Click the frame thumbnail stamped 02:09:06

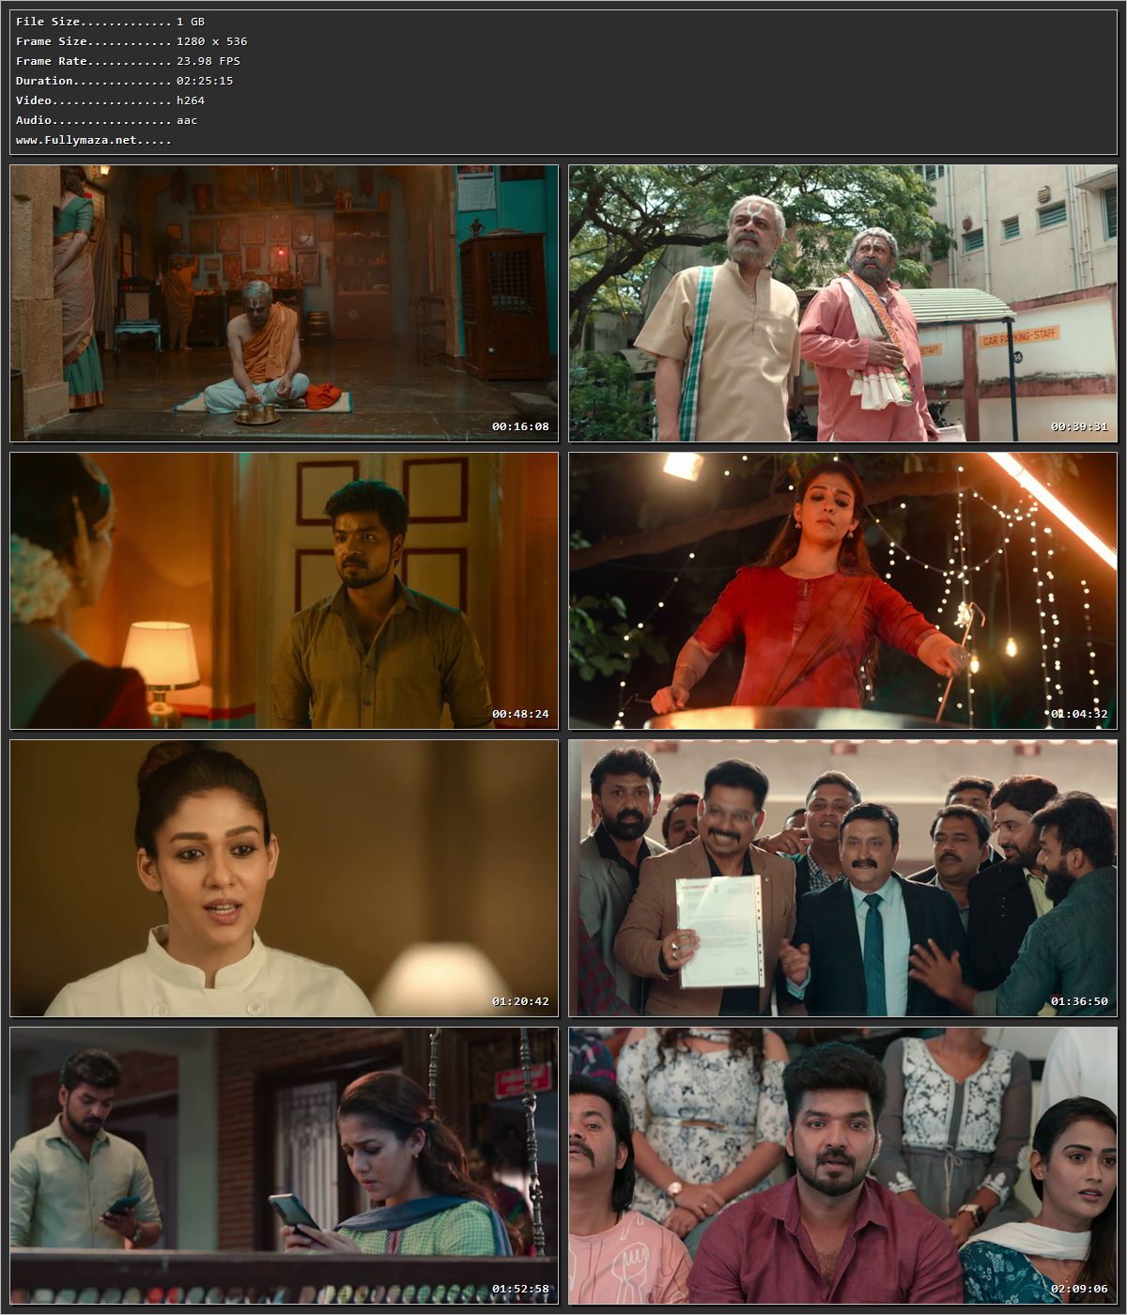pos(843,1166)
